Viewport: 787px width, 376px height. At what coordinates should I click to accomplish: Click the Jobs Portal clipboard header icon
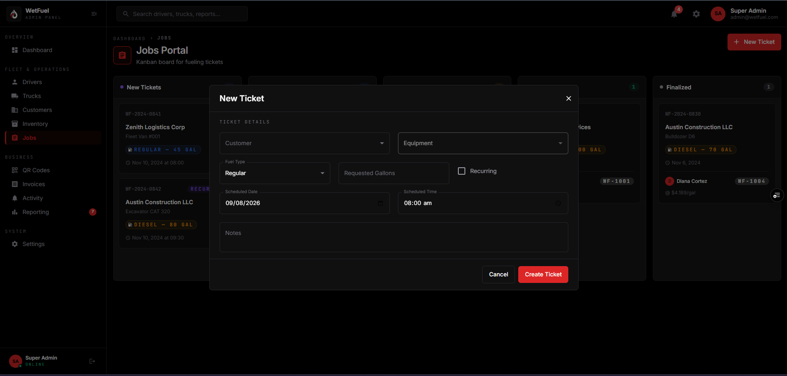pos(122,56)
